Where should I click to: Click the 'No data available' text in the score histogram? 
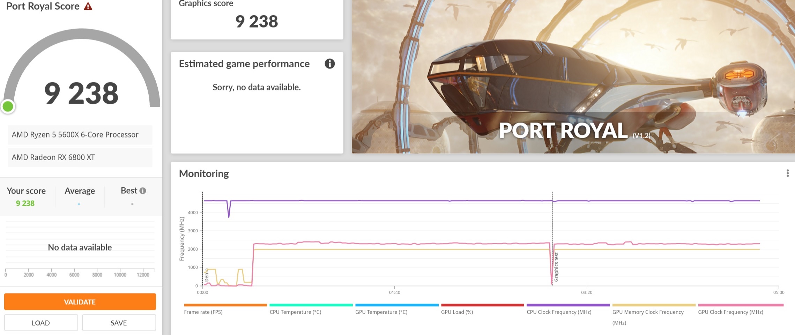click(x=80, y=247)
